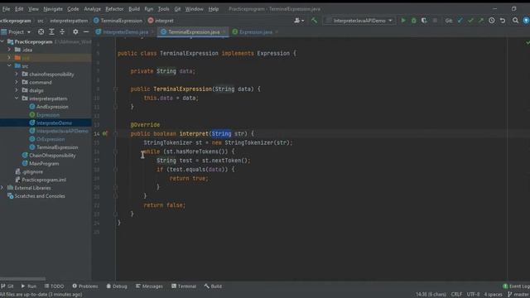The image size is (530, 298).
Task: Start debugging with the bug icon
Action: (x=414, y=21)
